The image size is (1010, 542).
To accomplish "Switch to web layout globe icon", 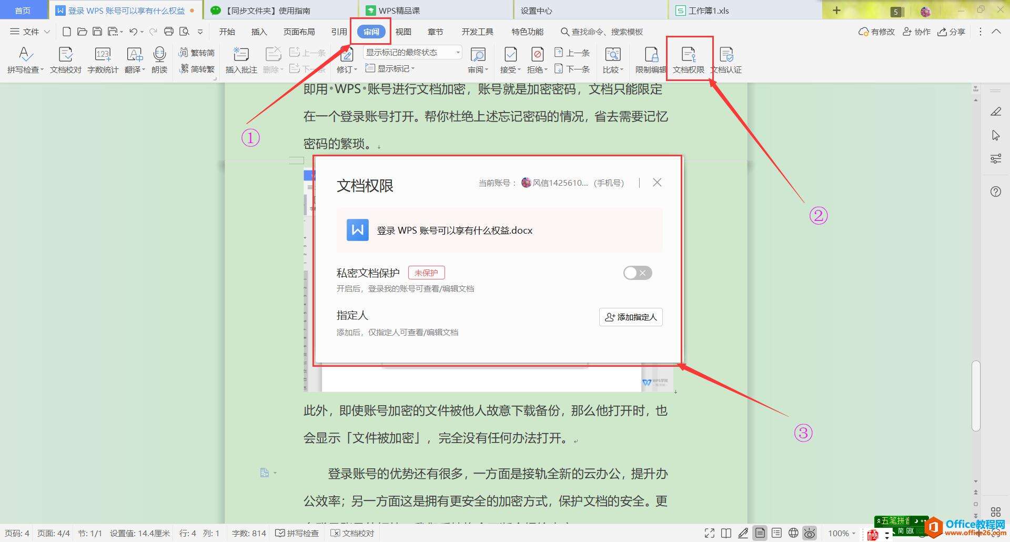I will point(794,533).
